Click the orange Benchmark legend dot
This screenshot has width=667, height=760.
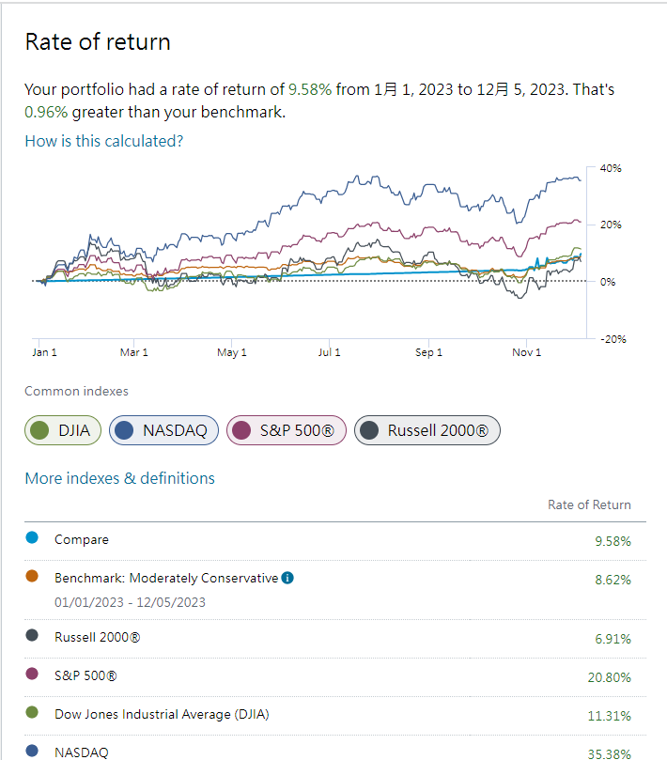[x=33, y=577]
